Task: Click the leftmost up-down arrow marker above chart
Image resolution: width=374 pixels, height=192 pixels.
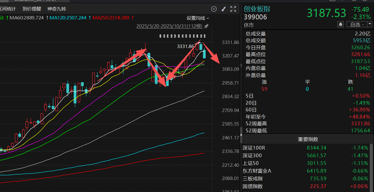Action: [160, 36]
